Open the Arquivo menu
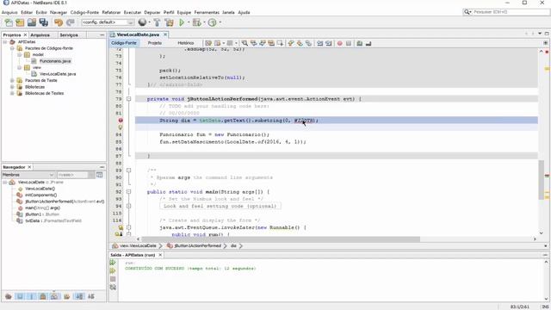The height and width of the screenshot is (310, 551). [9, 12]
